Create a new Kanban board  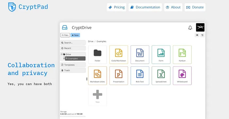coord(182,55)
